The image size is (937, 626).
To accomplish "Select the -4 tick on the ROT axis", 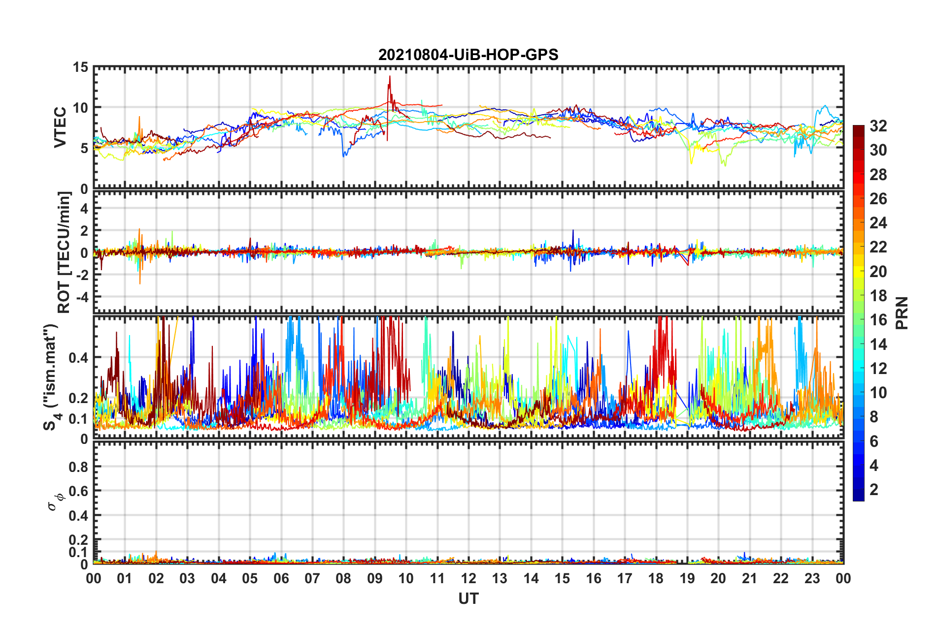I will pos(82,297).
